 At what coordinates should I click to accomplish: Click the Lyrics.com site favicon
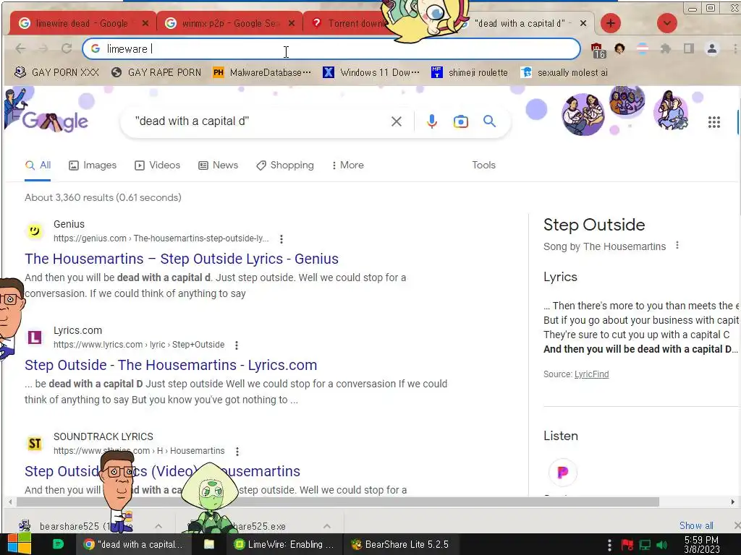point(35,337)
